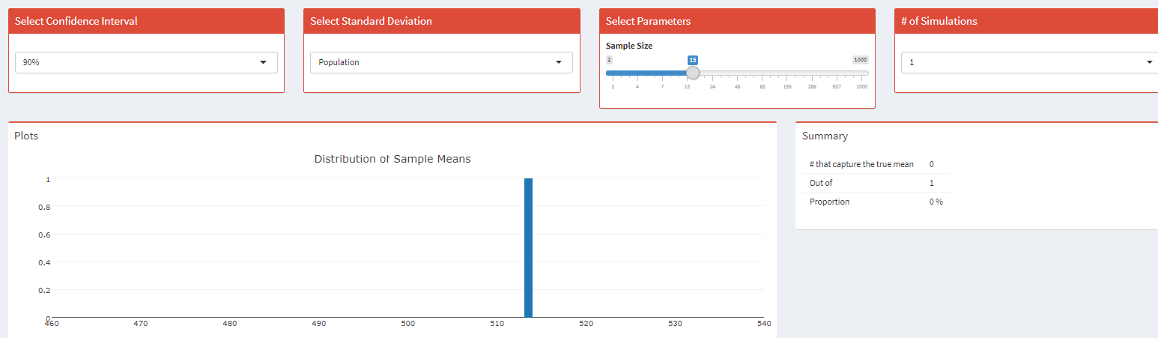
Task: Click the 520 label on the x-axis
Action: click(586, 324)
